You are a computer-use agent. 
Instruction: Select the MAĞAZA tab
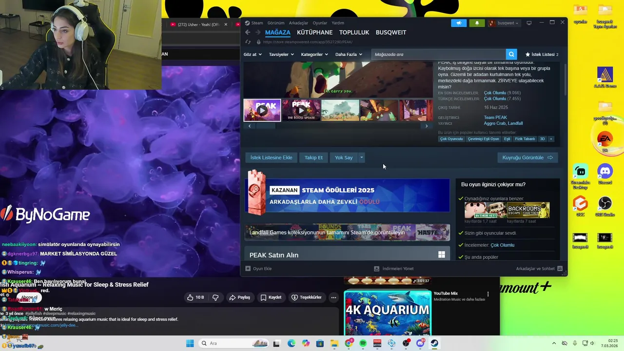click(x=277, y=32)
